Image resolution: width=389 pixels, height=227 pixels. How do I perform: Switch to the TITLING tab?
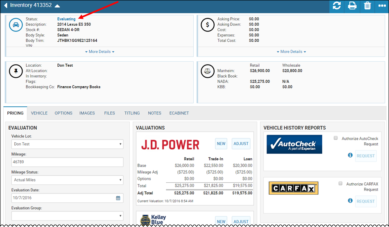132,113
